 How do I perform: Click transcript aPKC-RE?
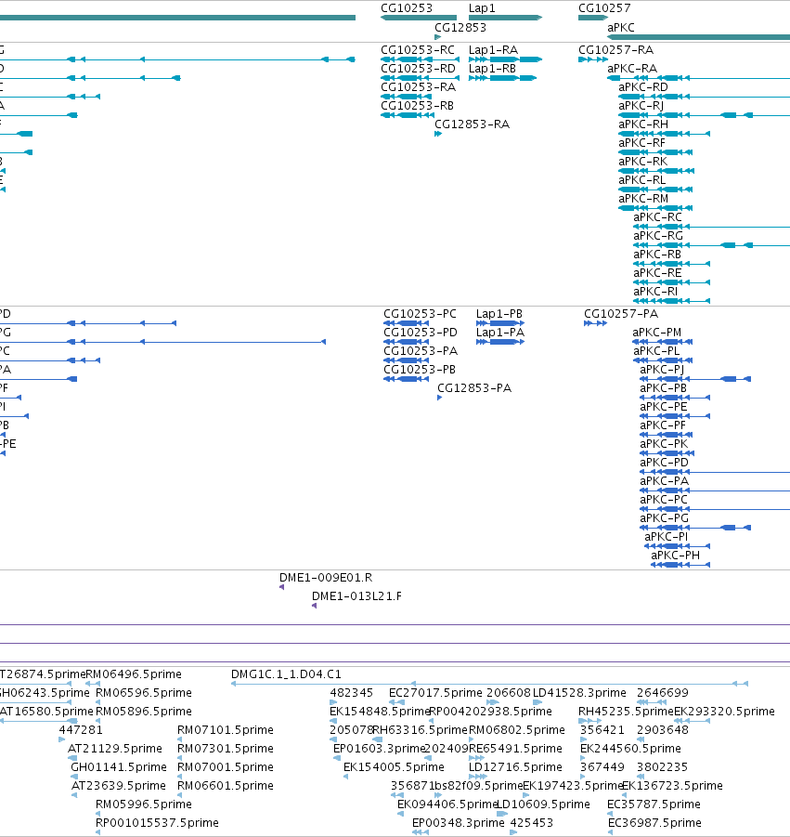[657, 273]
